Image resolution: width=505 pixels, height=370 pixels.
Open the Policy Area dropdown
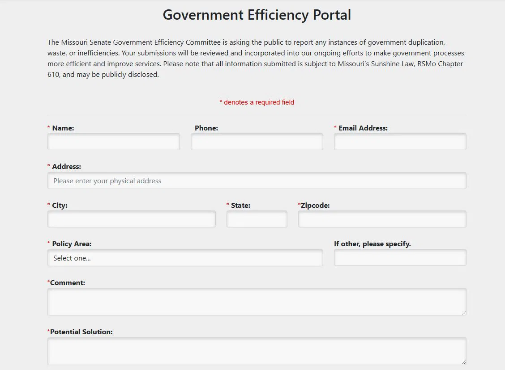pyautogui.click(x=185, y=258)
